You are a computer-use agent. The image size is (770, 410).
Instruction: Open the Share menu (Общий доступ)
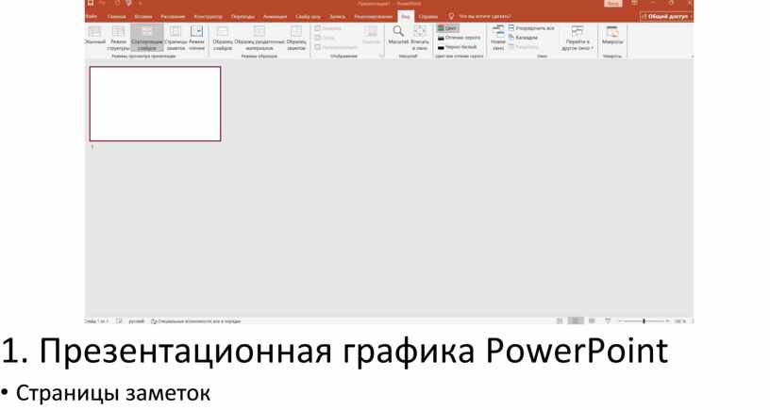click(x=664, y=16)
